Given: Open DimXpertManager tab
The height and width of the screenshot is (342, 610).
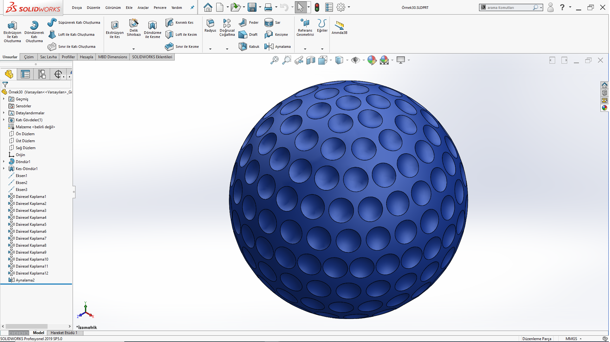Looking at the screenshot, I should (x=58, y=74).
